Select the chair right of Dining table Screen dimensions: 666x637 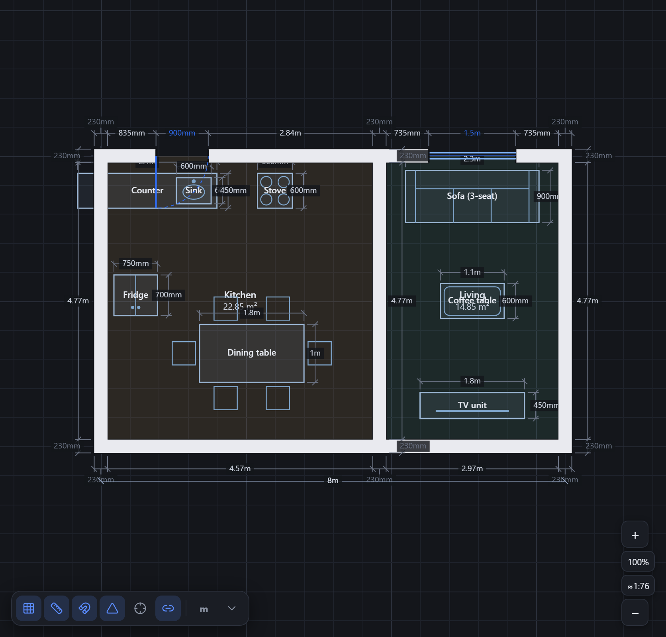click(319, 353)
